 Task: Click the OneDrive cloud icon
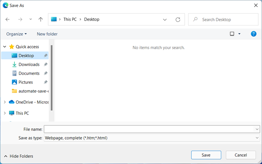(x=11, y=102)
